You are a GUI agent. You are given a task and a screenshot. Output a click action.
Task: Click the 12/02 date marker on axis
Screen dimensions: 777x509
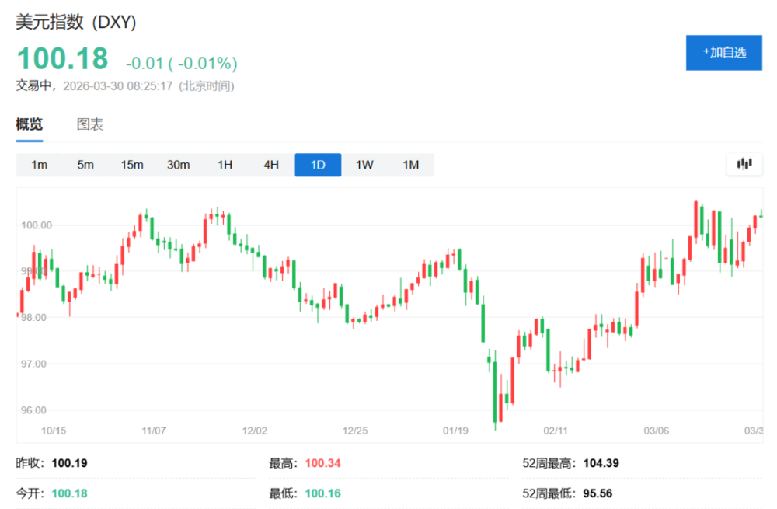[x=255, y=430]
